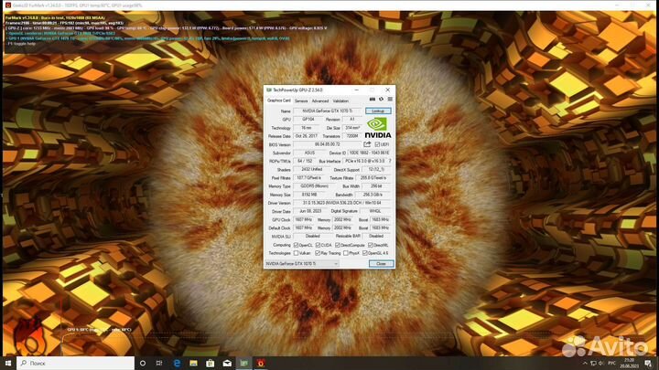
Task: Switch to the Sensors tab
Action: 301,101
